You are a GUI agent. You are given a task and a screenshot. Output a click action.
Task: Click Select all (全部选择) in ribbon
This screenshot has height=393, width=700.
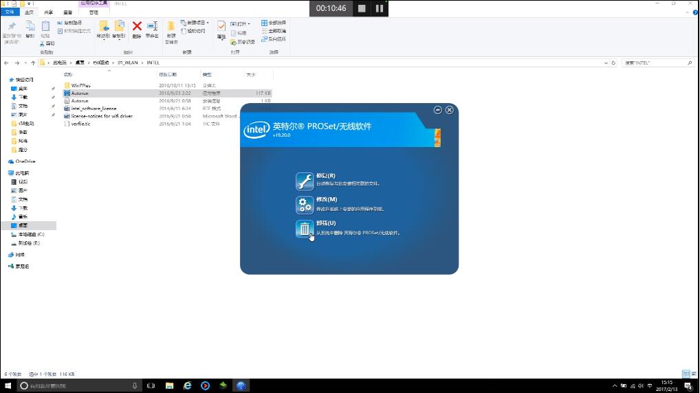pyautogui.click(x=274, y=23)
